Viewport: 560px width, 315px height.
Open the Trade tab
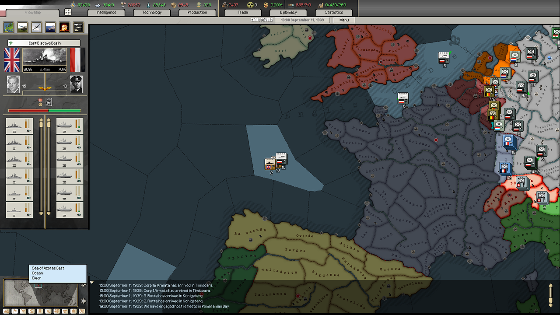(x=243, y=12)
